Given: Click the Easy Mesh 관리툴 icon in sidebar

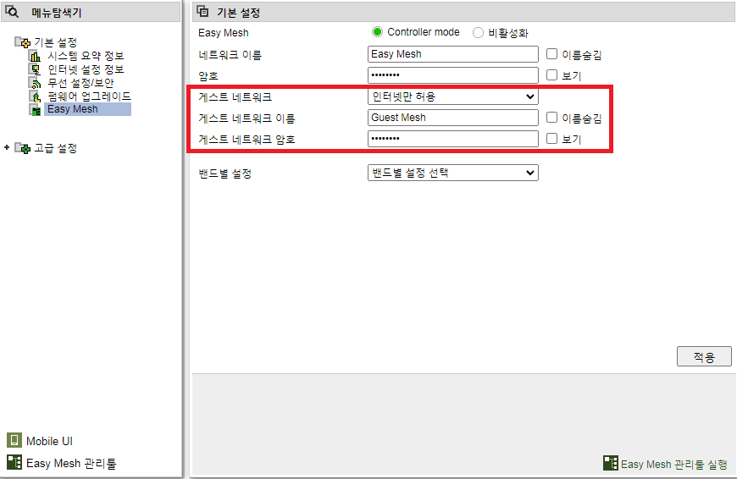Looking at the screenshot, I should tap(14, 462).
